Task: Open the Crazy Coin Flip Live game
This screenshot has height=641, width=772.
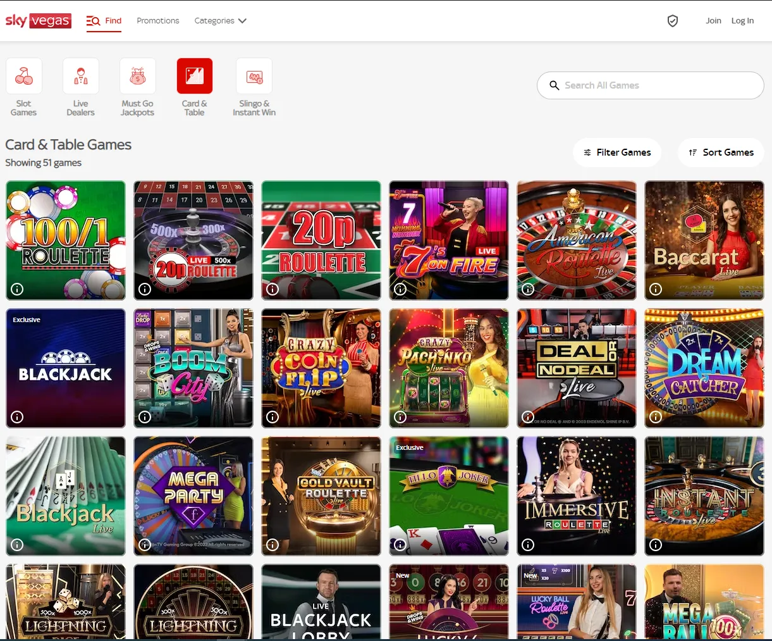Action: tap(321, 368)
